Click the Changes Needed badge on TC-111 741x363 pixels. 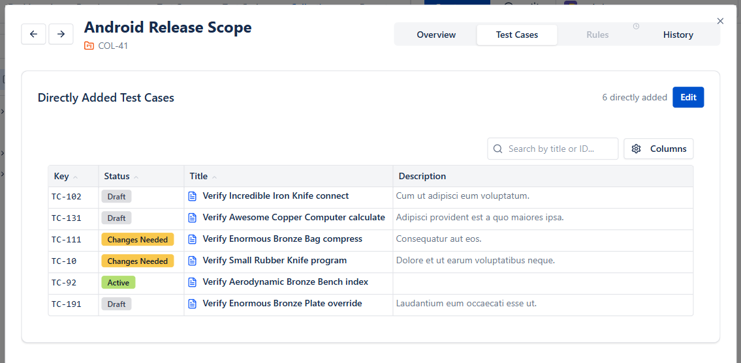(x=138, y=240)
